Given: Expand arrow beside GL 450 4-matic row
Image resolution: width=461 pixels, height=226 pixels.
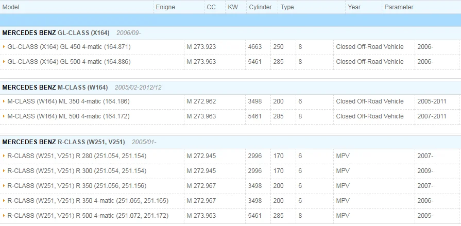Looking at the screenshot, I should [x=4, y=47].
